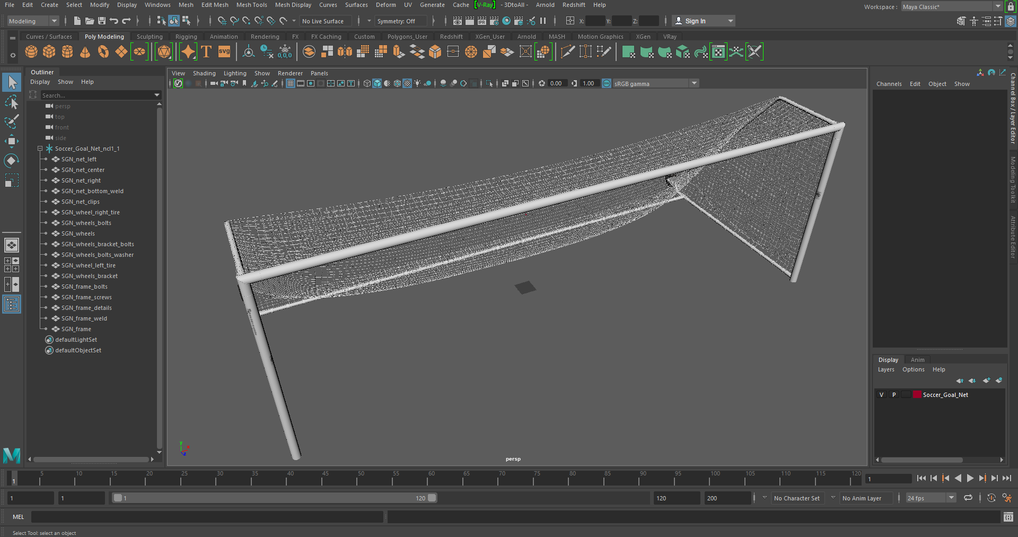This screenshot has height=537, width=1018.
Task: Click the MEL command language label
Action: click(18, 517)
